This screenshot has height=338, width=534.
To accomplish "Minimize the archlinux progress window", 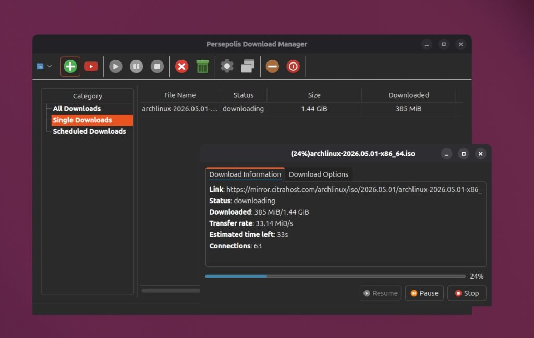I will 446,154.
